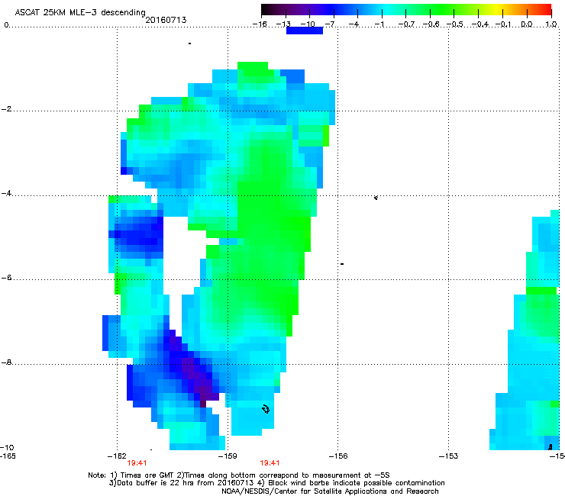Click the -159 longitude axis label
565x496 pixels.
tap(228, 456)
